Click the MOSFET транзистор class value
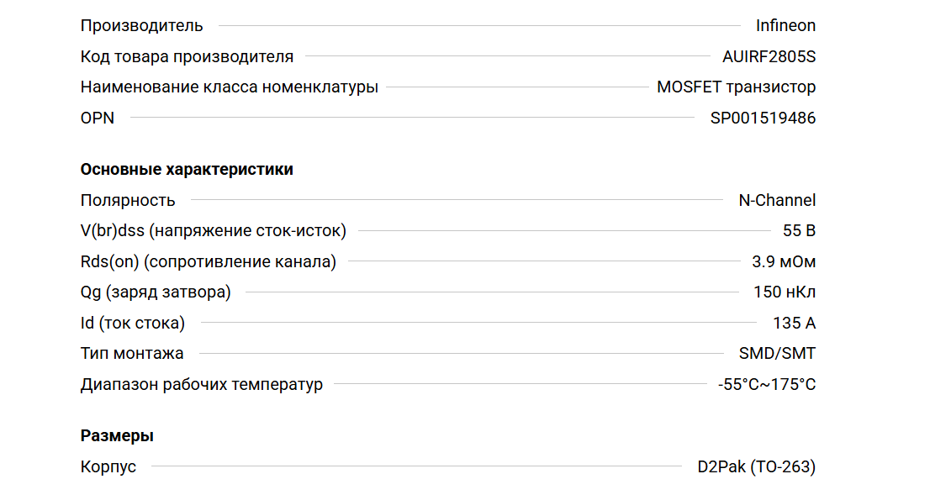 pyautogui.click(x=736, y=87)
